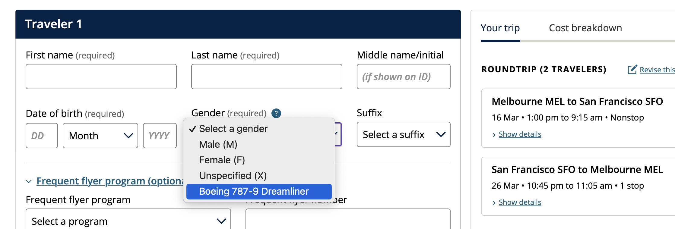Image resolution: width=675 pixels, height=229 pixels.
Task: Click the Gender help question mark icon
Action: point(276,113)
